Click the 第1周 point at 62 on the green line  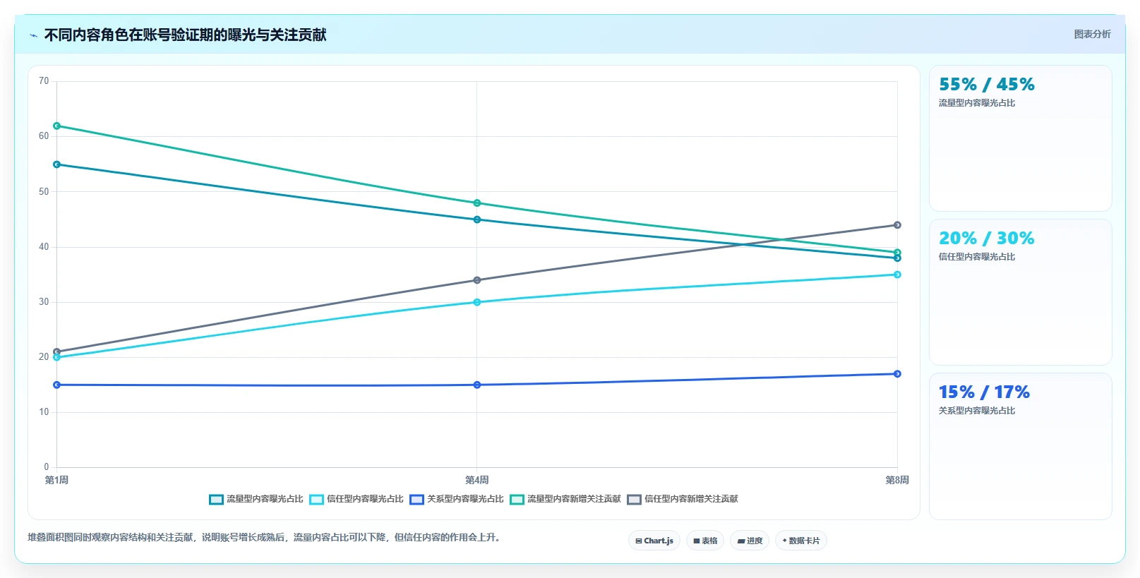57,126
